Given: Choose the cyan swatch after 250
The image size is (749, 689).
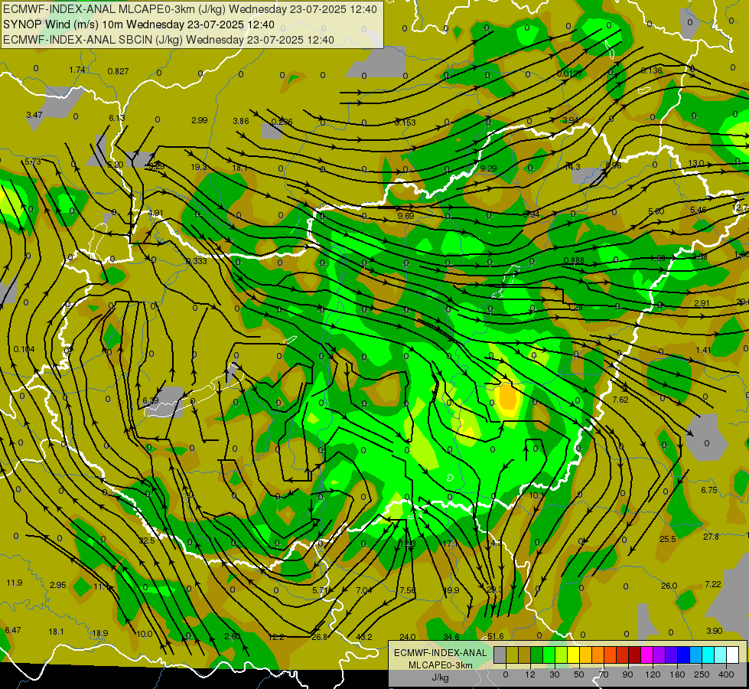Looking at the screenshot, I should 708,655.
